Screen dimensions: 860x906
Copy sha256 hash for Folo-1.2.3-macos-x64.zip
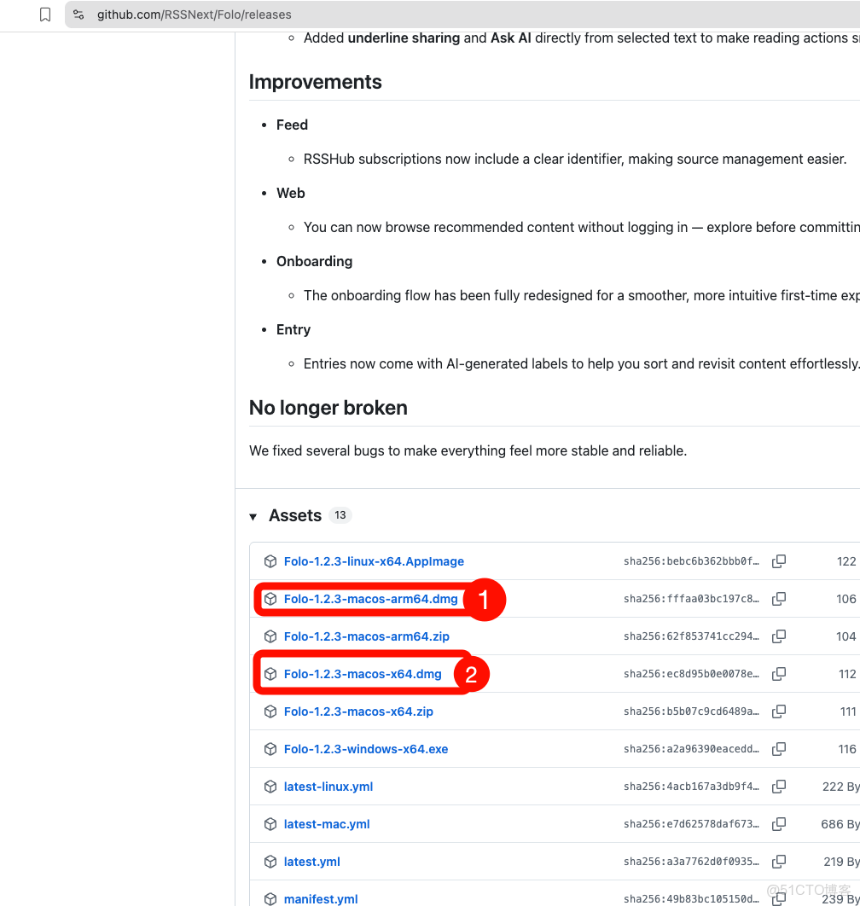779,711
